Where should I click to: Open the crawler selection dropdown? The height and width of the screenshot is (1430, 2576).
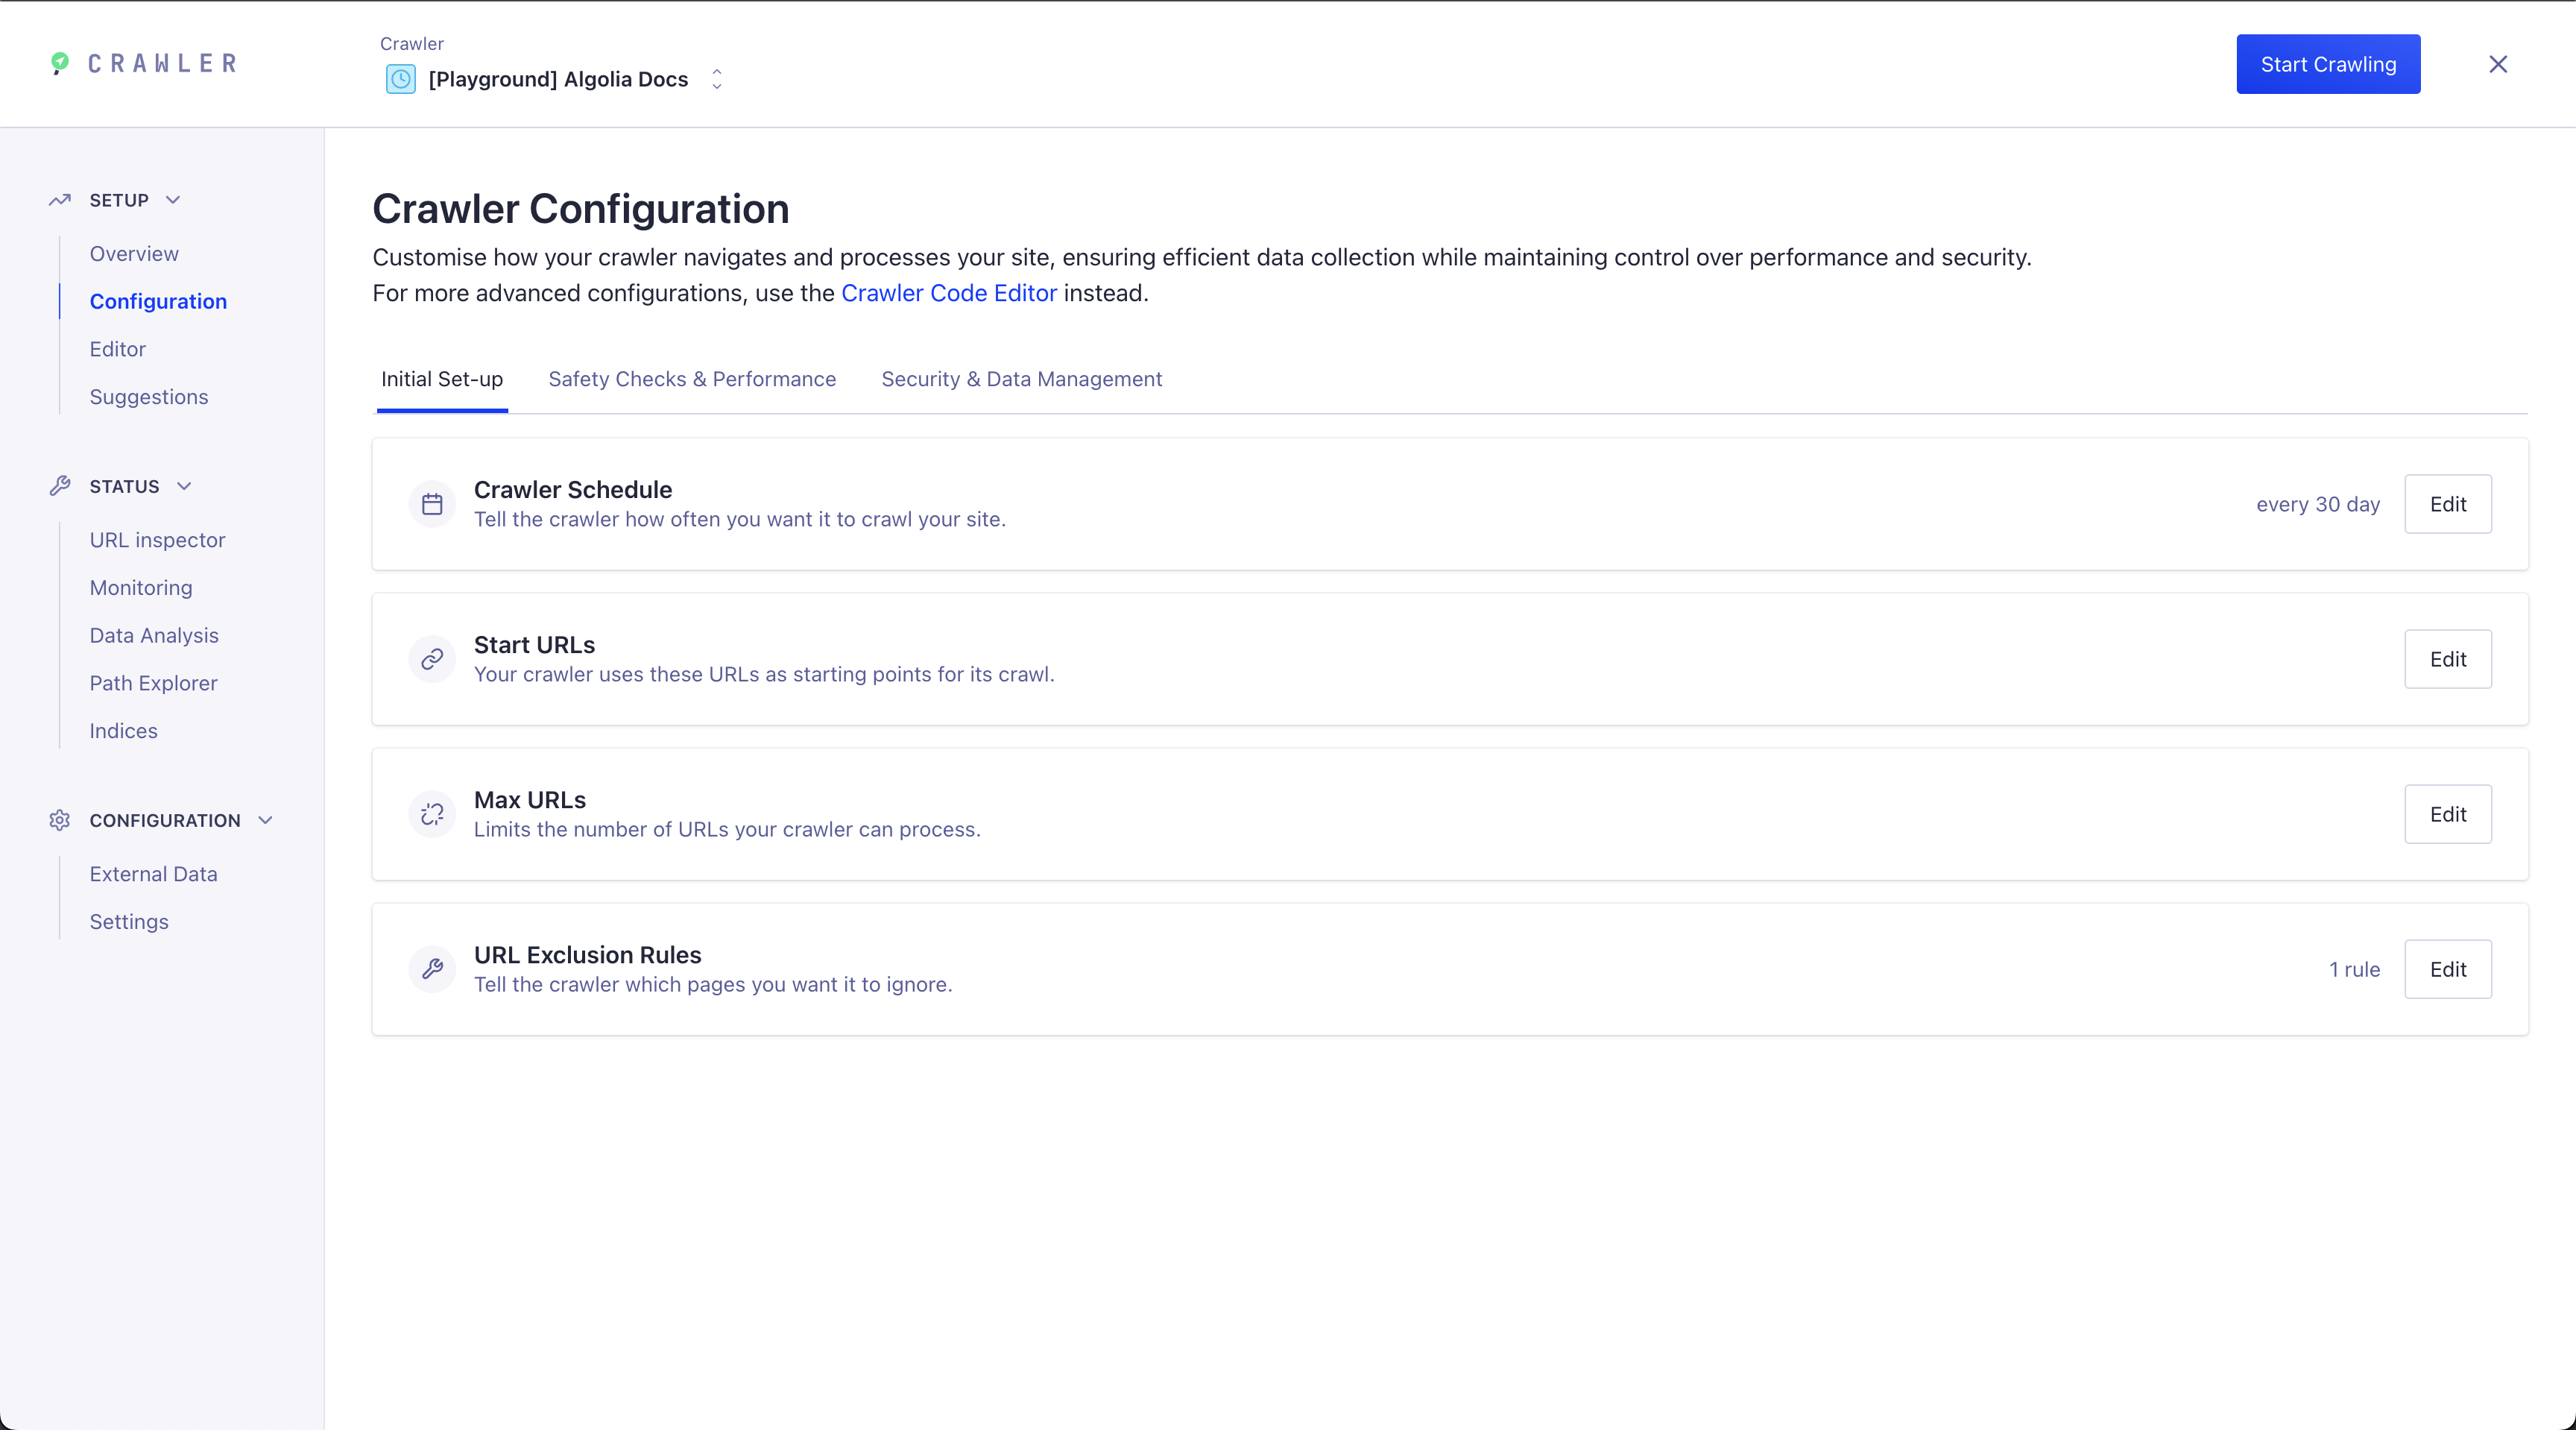(716, 80)
